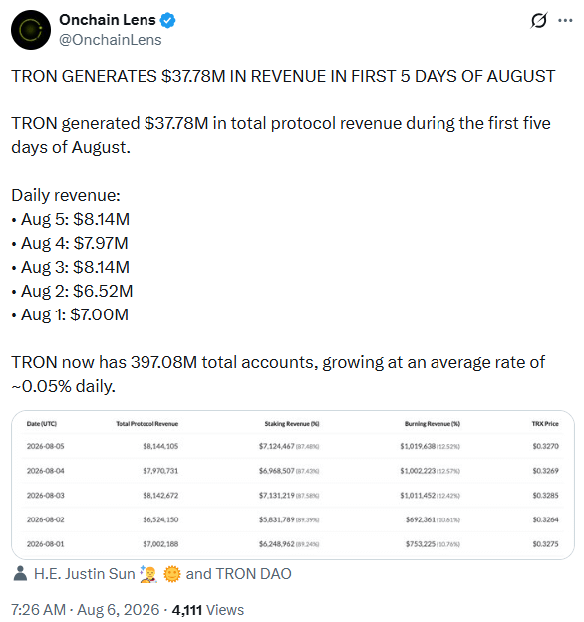584x622 pixels.
Task: Click the Total Protocol Revenue column header
Action: pyautogui.click(x=146, y=424)
